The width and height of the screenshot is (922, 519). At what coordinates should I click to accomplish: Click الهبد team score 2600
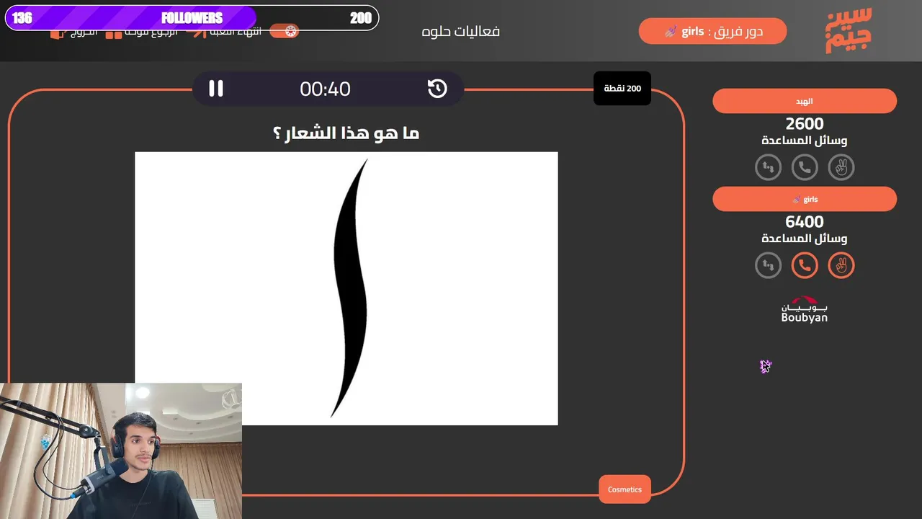805,124
